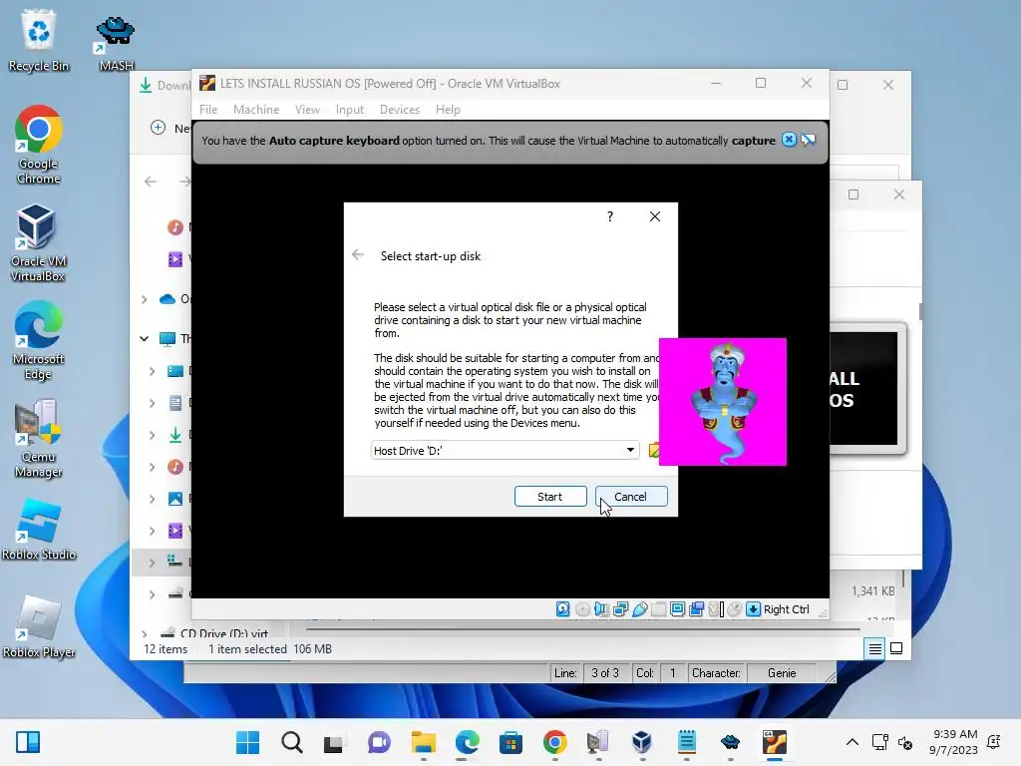The width and height of the screenshot is (1021, 766).
Task: Click the Explorer back navigation arrow
Action: tap(151, 182)
